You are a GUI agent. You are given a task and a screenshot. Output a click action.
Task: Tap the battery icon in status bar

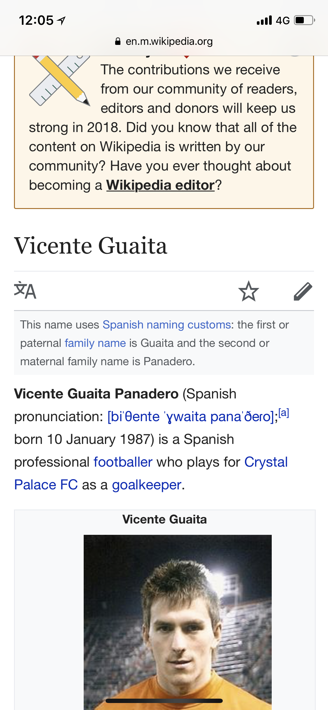click(304, 20)
